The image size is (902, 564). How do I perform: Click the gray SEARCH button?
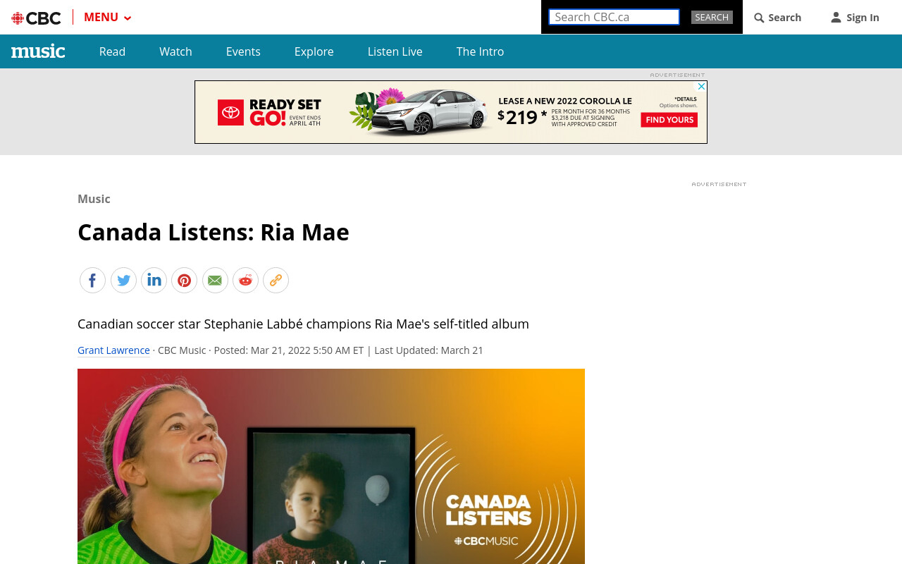click(712, 17)
